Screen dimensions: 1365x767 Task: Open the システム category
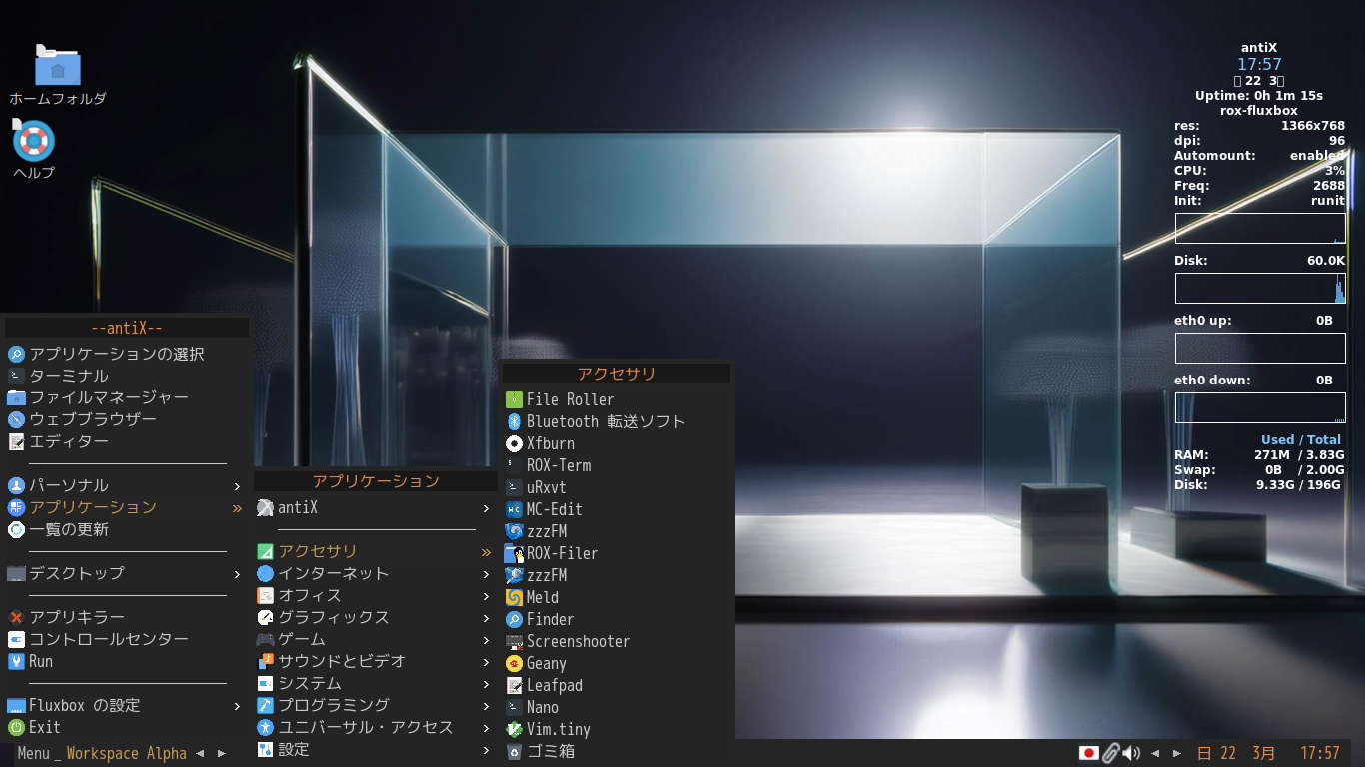[x=376, y=683]
